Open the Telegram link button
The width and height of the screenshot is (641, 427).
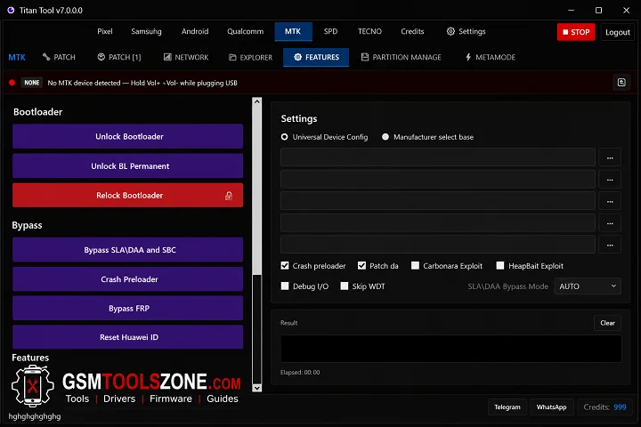pos(507,407)
